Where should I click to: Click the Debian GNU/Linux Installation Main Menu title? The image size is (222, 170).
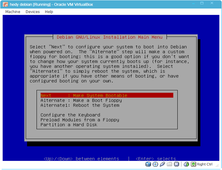109,37
